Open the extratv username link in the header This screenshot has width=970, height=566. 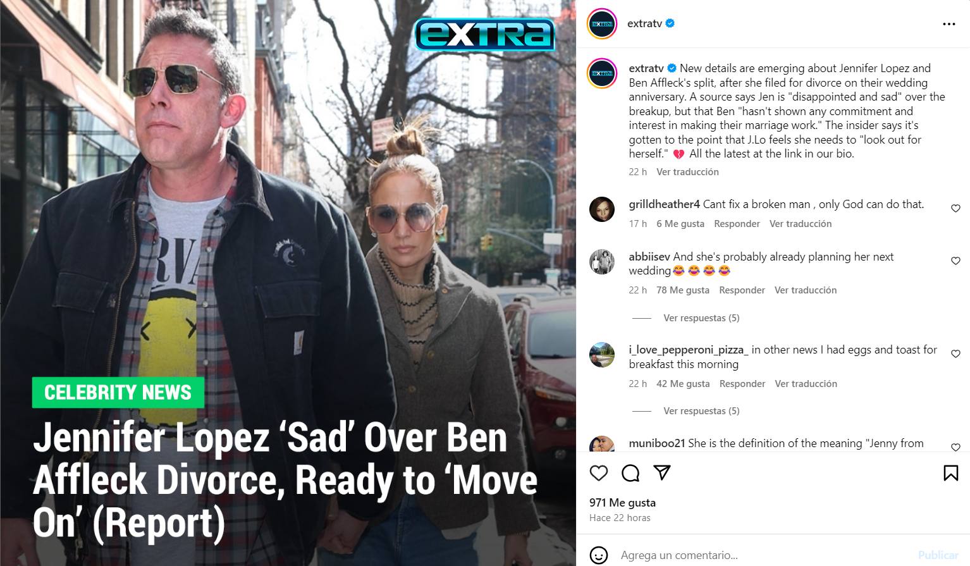(x=644, y=23)
